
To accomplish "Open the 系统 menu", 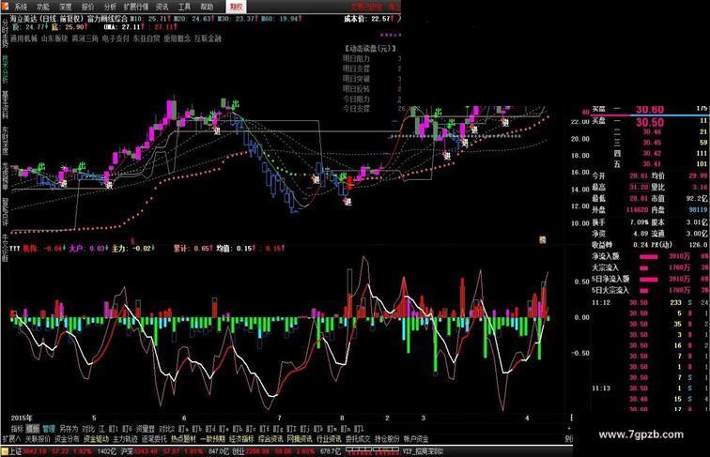I will (x=21, y=7).
